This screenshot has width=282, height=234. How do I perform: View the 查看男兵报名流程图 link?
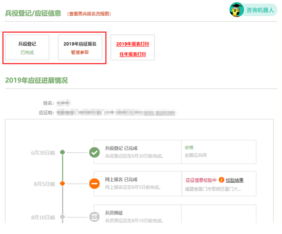point(89,14)
